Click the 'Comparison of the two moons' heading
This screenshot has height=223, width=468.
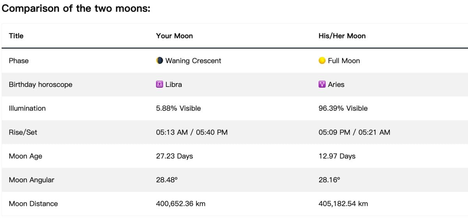(x=76, y=9)
